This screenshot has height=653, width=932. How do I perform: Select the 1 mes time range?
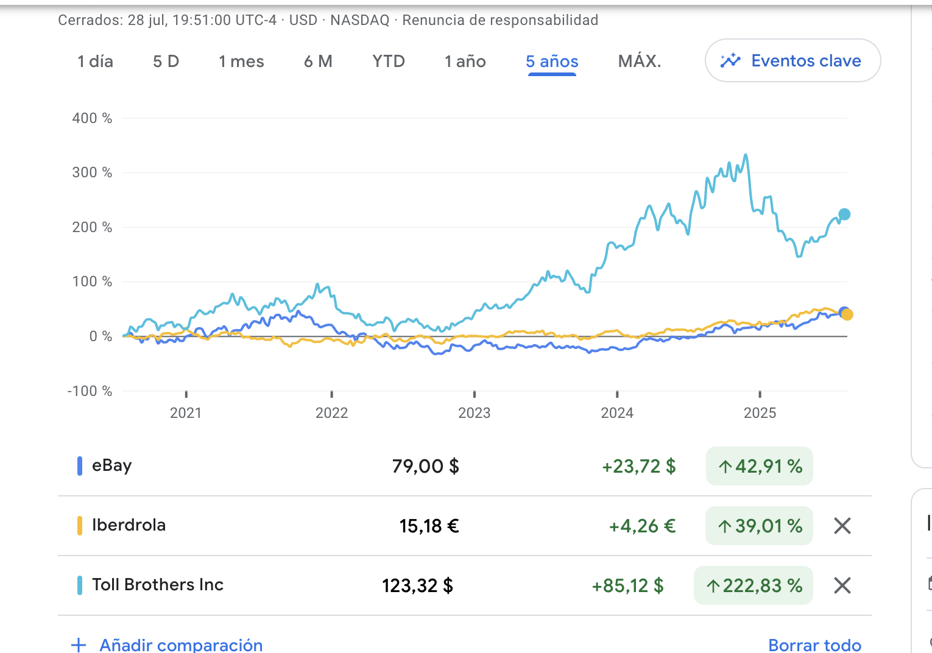pyautogui.click(x=241, y=62)
